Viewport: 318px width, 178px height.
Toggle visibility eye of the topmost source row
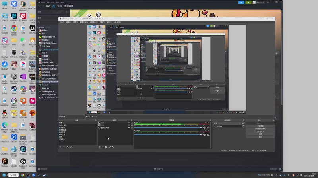click(x=129, y=123)
